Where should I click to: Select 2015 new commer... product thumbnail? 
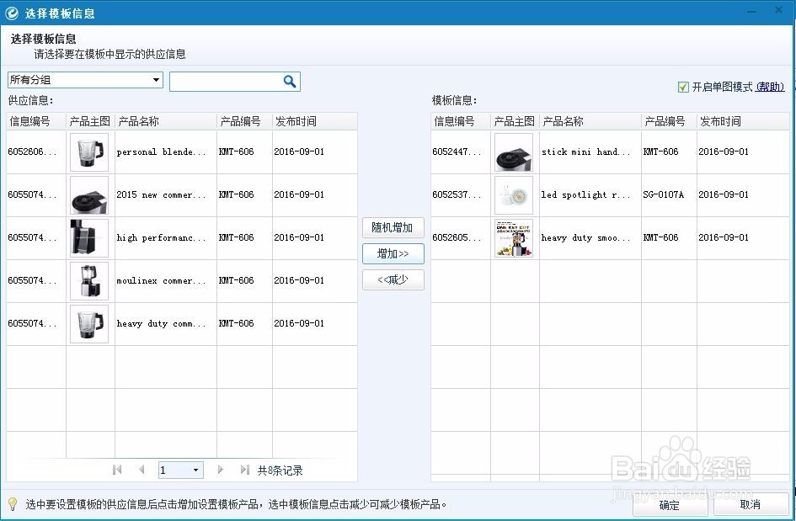[89, 195]
